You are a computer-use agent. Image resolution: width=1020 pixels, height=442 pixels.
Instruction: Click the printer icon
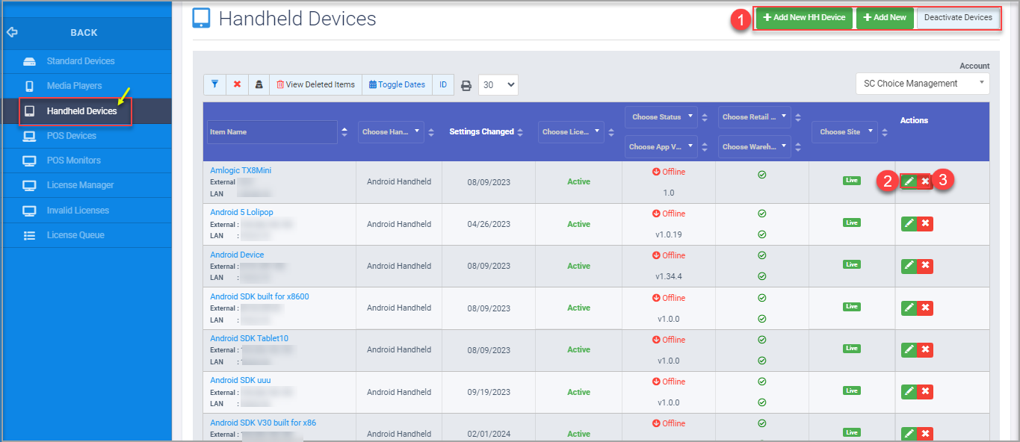click(466, 85)
